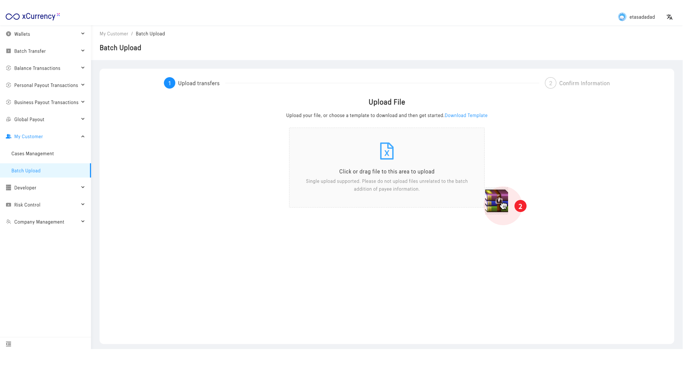Click the xCurrency logo
The width and height of the screenshot is (691, 366).
(x=33, y=16)
